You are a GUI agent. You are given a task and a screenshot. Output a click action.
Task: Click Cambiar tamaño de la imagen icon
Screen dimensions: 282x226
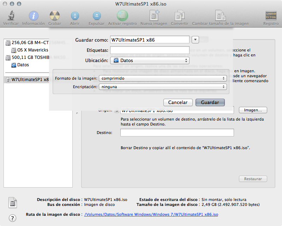[220, 16]
